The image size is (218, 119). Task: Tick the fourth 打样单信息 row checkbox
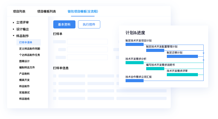tap(55, 98)
